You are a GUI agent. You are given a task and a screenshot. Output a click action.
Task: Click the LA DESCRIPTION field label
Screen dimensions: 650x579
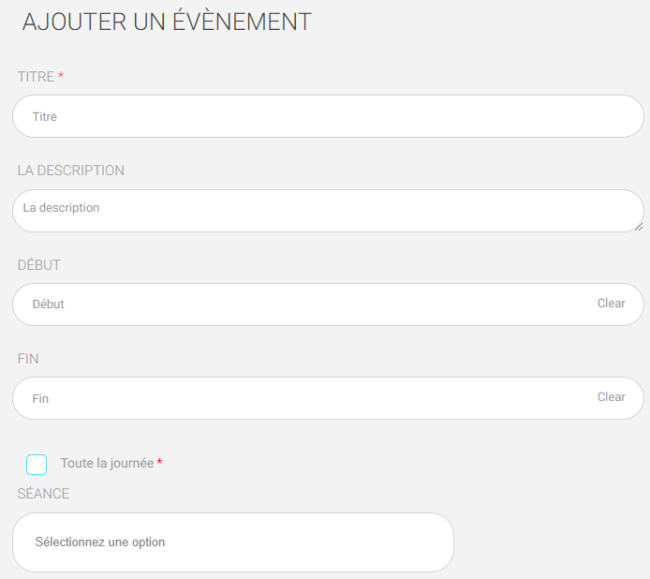70,171
